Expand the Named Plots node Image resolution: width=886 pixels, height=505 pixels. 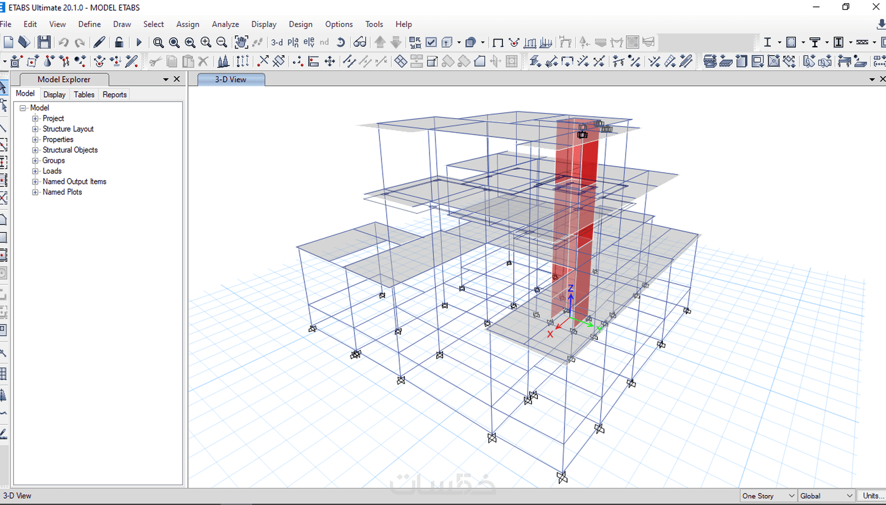(x=35, y=192)
